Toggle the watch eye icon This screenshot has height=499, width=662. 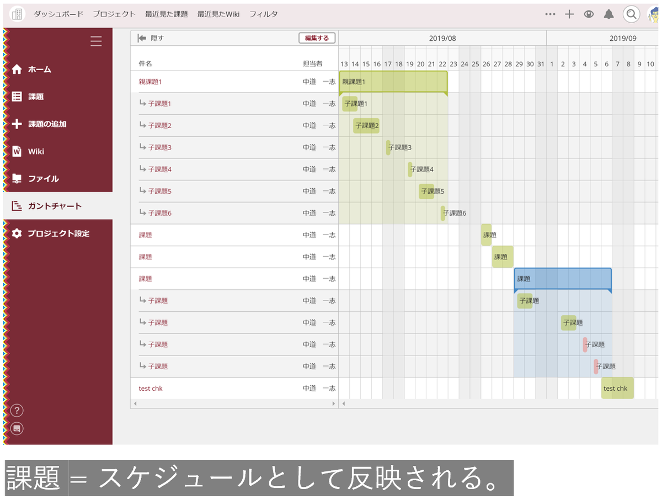click(x=589, y=14)
